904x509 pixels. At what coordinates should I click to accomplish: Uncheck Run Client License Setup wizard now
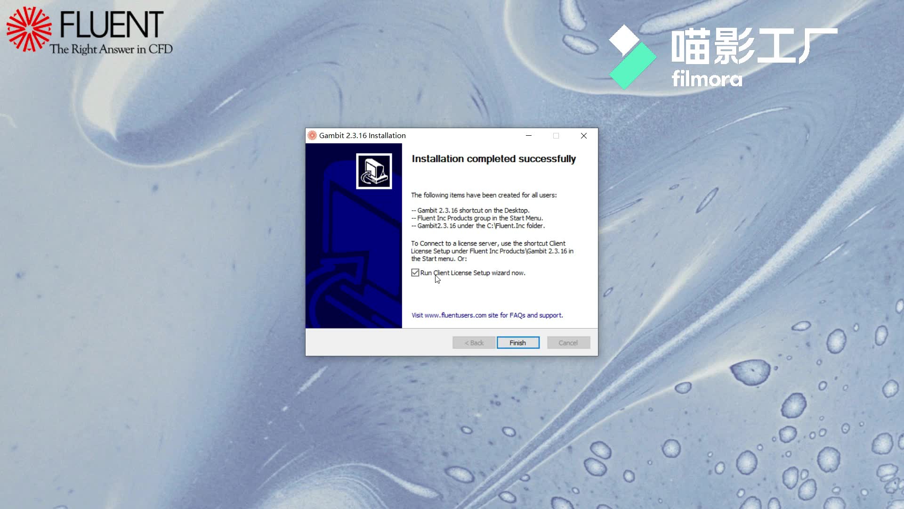[x=415, y=272]
